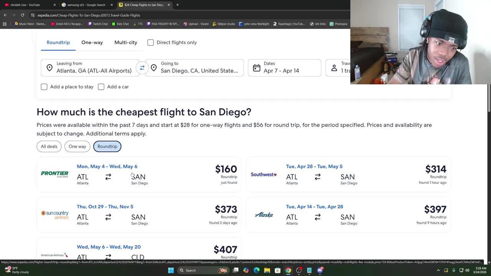Tick the Add a car checkbox
The width and height of the screenshot is (491, 276).
click(x=101, y=87)
